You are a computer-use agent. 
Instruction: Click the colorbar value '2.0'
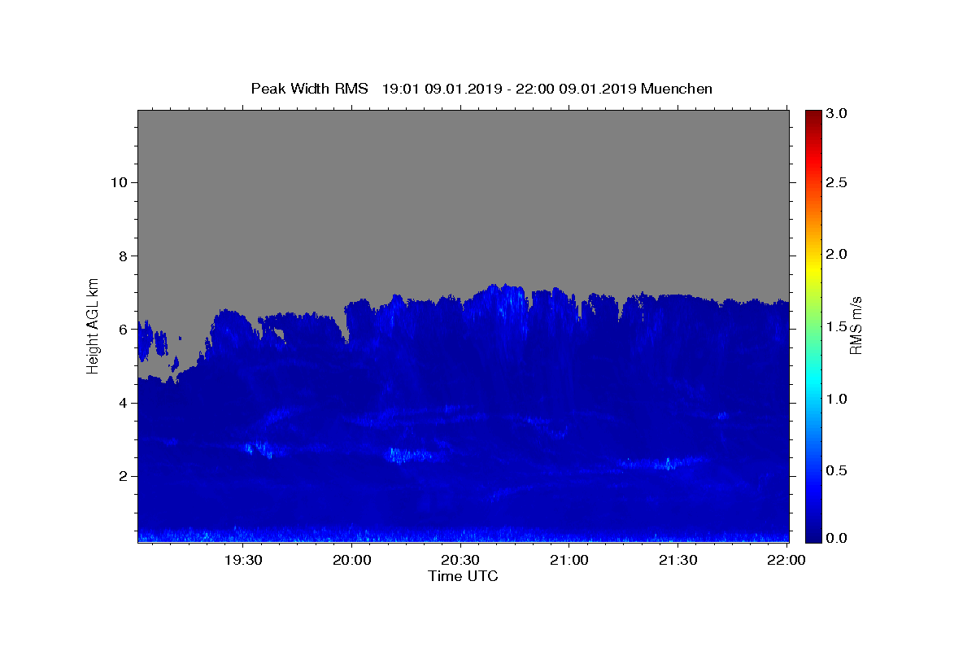[839, 255]
